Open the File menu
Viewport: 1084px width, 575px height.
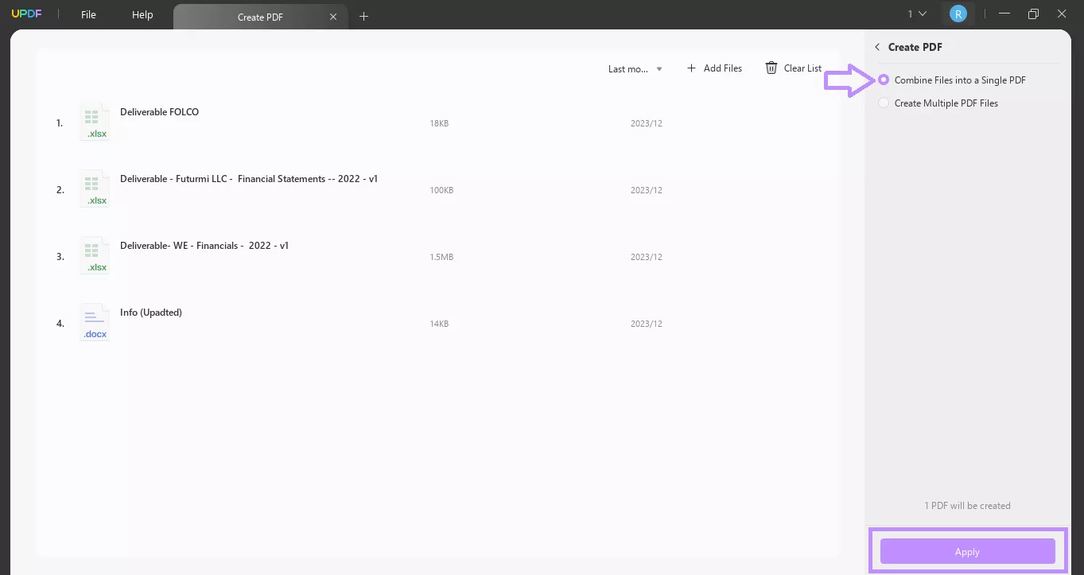[88, 14]
